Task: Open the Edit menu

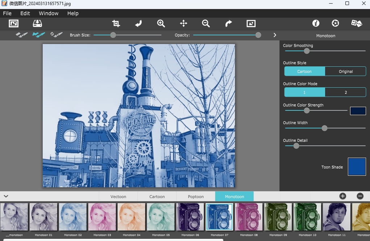Action: pyautogui.click(x=25, y=13)
